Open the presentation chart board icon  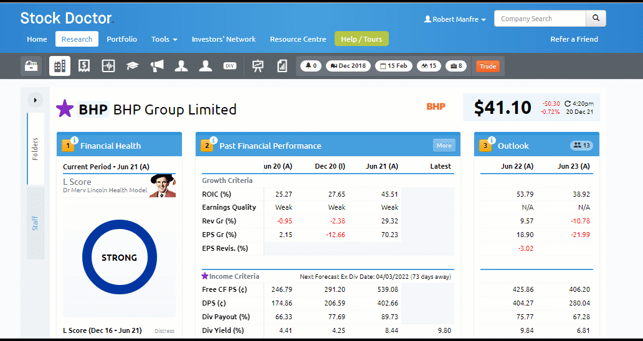click(x=258, y=66)
